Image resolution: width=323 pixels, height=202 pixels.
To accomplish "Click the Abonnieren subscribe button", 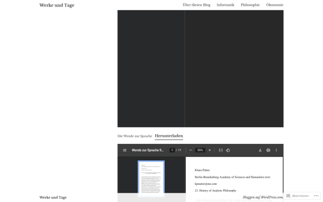I will [x=298, y=196].
